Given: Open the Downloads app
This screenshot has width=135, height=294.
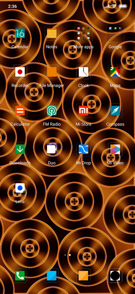Looking at the screenshot, I should pos(20,149).
